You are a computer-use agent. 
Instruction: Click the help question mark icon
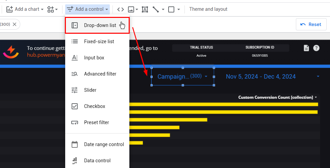click(x=316, y=48)
